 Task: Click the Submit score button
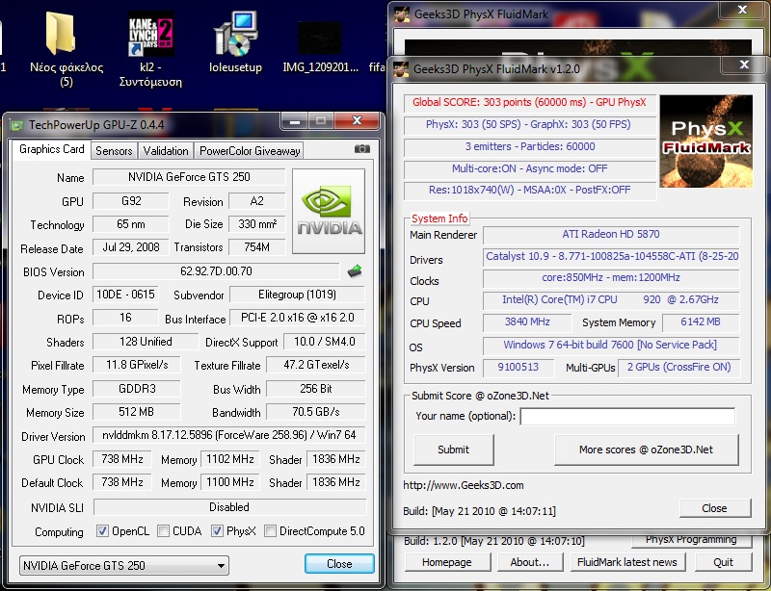pyautogui.click(x=453, y=450)
